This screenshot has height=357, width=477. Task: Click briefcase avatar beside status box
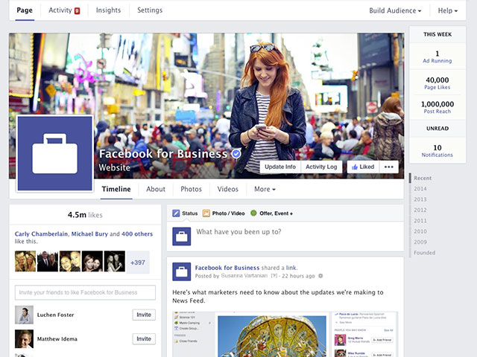tap(182, 237)
